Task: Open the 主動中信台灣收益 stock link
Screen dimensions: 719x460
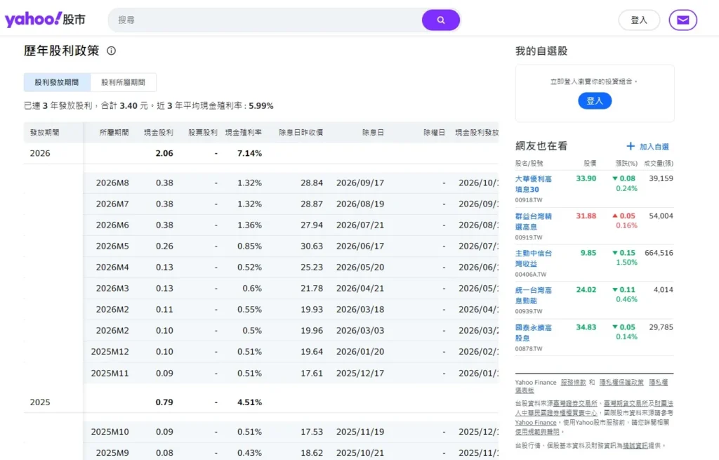Action: coord(534,258)
